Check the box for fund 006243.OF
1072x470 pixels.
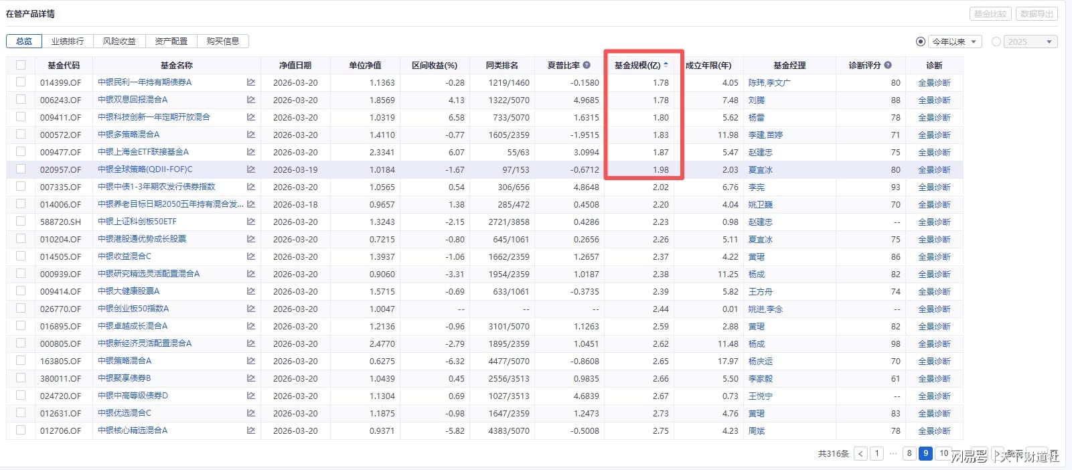point(21,100)
